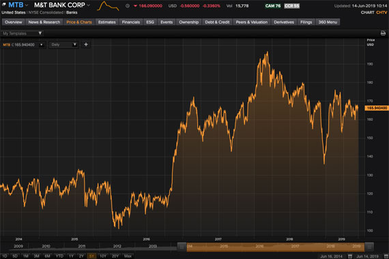Screen dimensions: 389x259
Task: Click the CHART link at top right
Action: point(367,12)
